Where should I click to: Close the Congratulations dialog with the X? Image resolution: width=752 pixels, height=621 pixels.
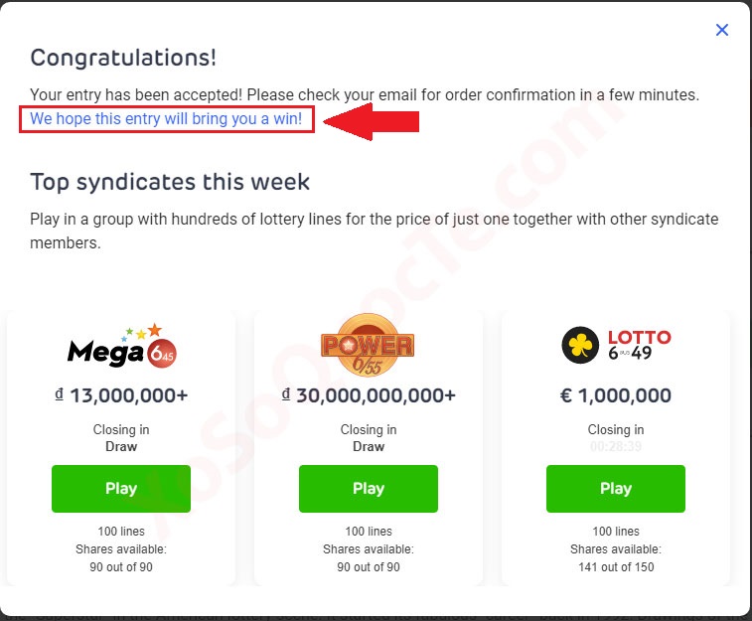click(x=722, y=30)
